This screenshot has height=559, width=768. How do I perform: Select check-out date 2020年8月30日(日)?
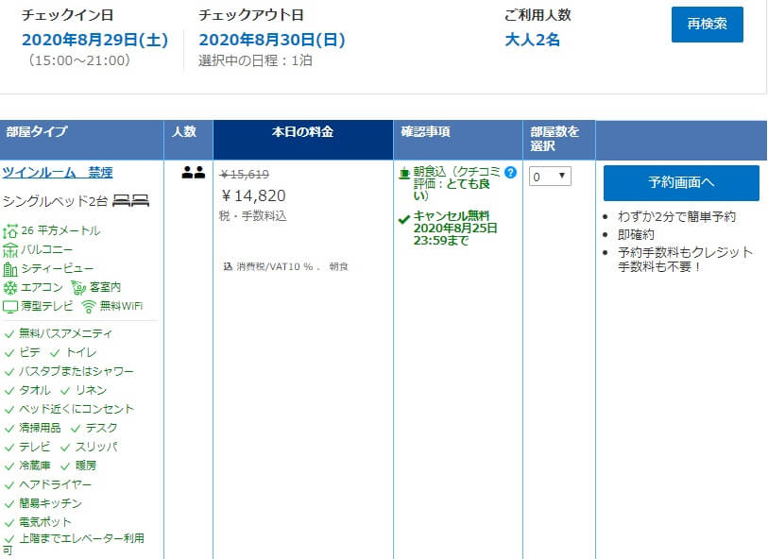click(272, 40)
